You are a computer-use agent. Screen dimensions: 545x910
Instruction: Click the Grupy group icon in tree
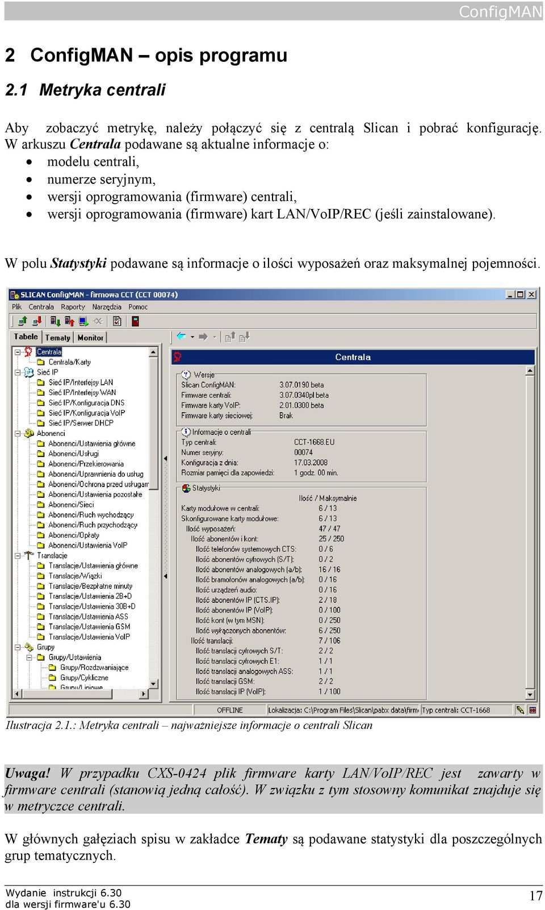29,647
